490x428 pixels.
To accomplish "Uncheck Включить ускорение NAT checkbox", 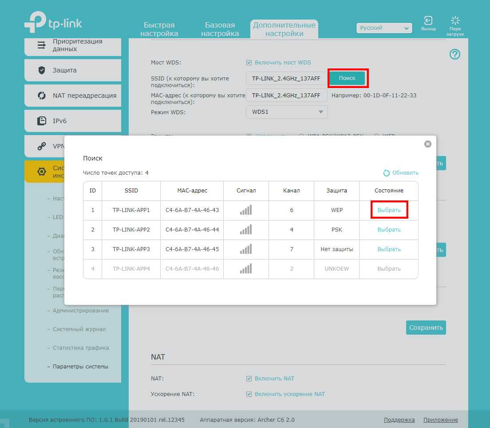I will tap(249, 394).
